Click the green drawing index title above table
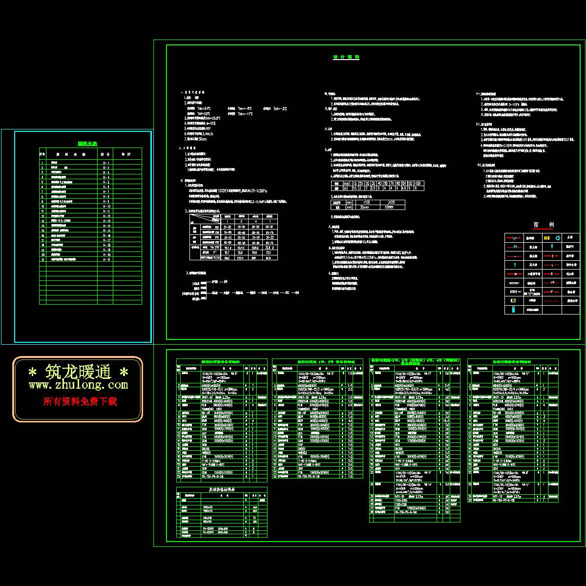Viewport: 586px width, 586px height. [x=88, y=143]
